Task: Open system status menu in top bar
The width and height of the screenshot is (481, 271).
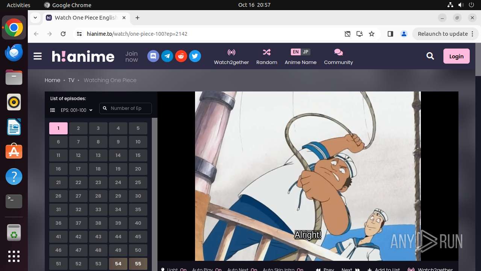Action: [461, 5]
